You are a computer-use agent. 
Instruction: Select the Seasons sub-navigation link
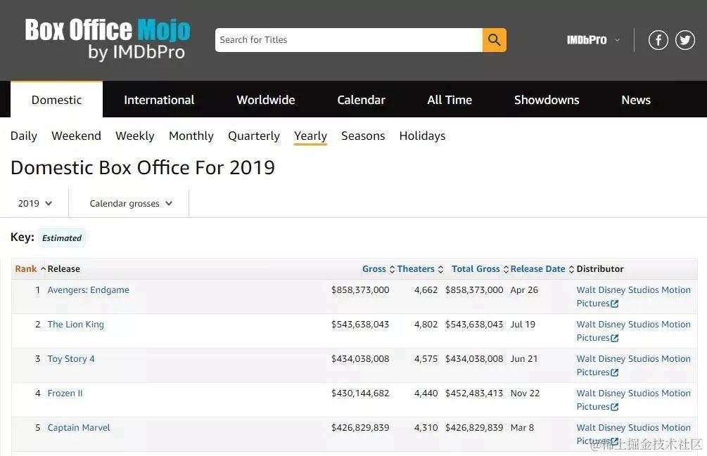coord(363,136)
